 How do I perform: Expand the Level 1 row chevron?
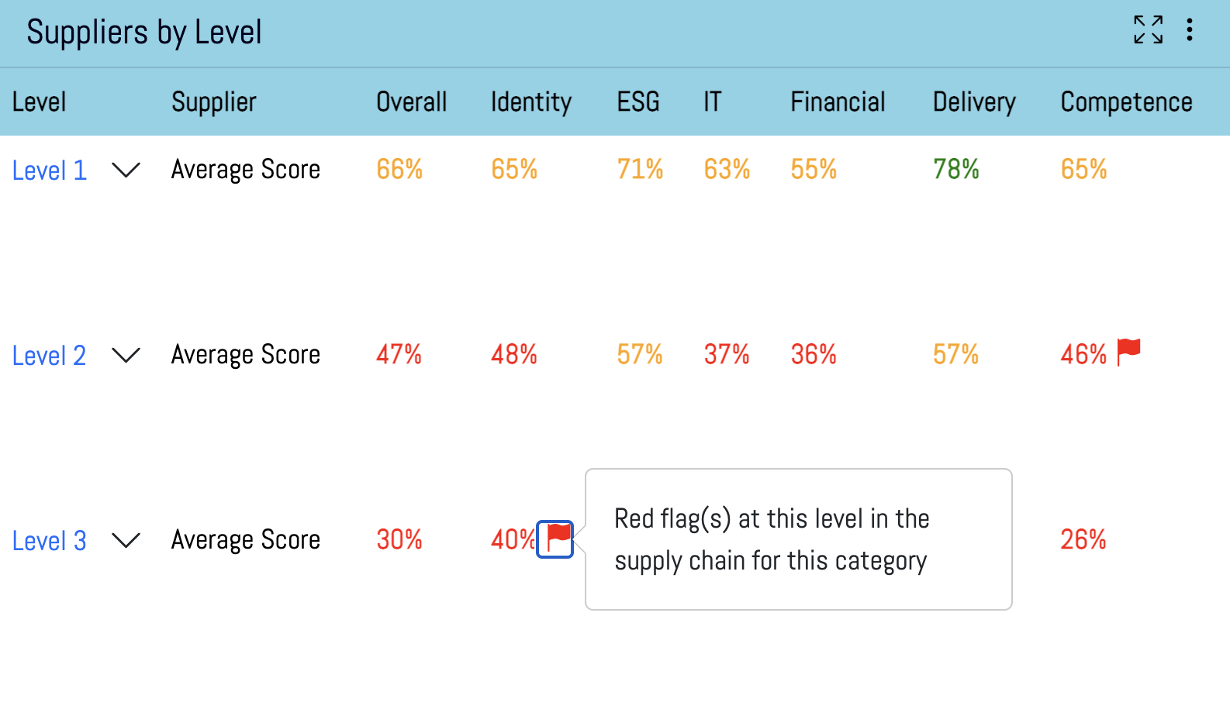point(126,170)
